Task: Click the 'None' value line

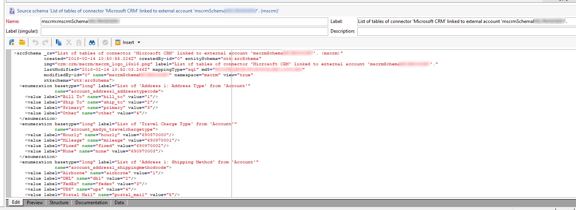Action: point(94,151)
